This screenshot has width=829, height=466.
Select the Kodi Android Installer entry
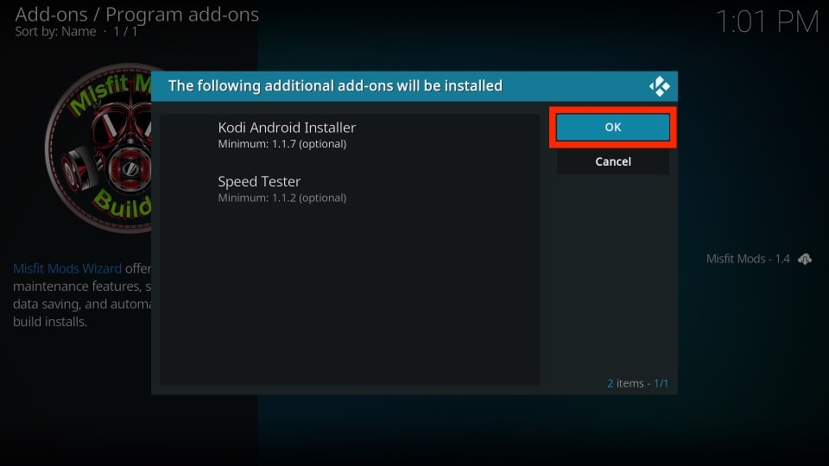(x=350, y=135)
